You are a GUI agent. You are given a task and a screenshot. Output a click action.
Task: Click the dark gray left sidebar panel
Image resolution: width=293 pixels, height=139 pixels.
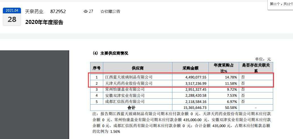(35, 95)
